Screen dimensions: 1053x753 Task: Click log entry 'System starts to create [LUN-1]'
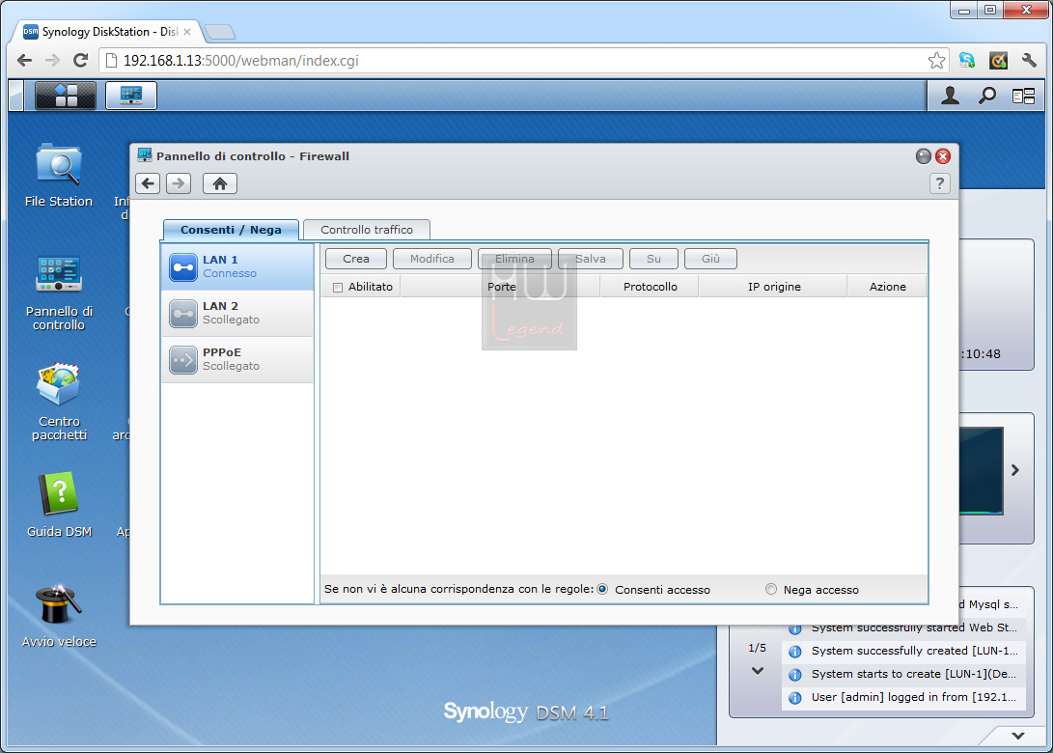coord(904,674)
